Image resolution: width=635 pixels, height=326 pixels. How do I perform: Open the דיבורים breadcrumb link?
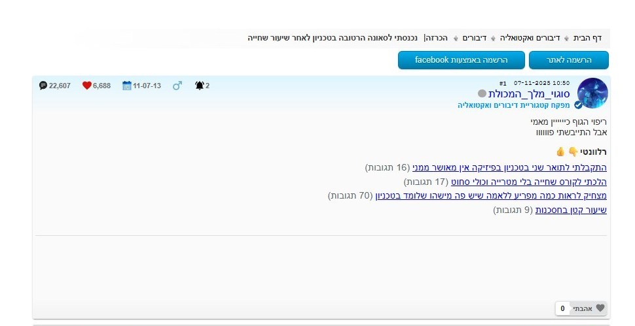(475, 38)
